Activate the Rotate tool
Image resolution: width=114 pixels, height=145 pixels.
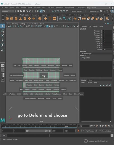pyautogui.click(x=3, y=45)
